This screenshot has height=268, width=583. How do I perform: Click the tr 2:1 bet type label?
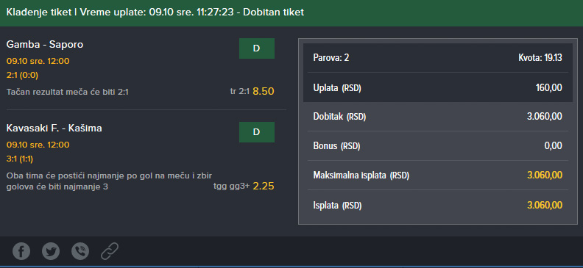[x=240, y=91]
